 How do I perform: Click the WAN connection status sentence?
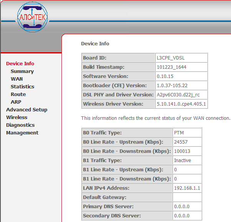(156, 118)
